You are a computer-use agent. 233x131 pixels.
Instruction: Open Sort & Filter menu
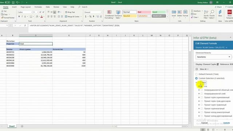point(206,15)
